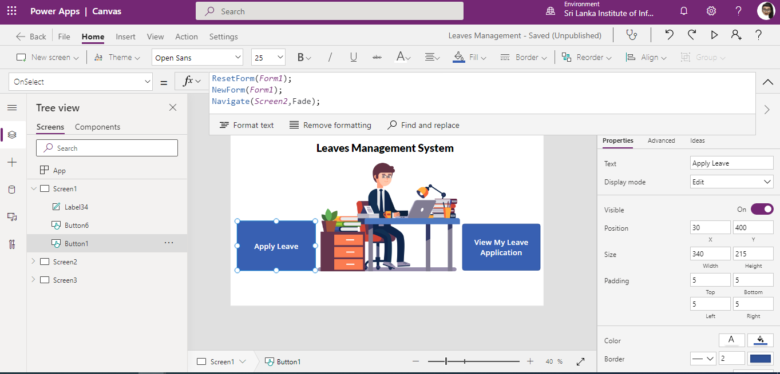Zoom out with the minus icon
The width and height of the screenshot is (780, 374).
pyautogui.click(x=415, y=361)
